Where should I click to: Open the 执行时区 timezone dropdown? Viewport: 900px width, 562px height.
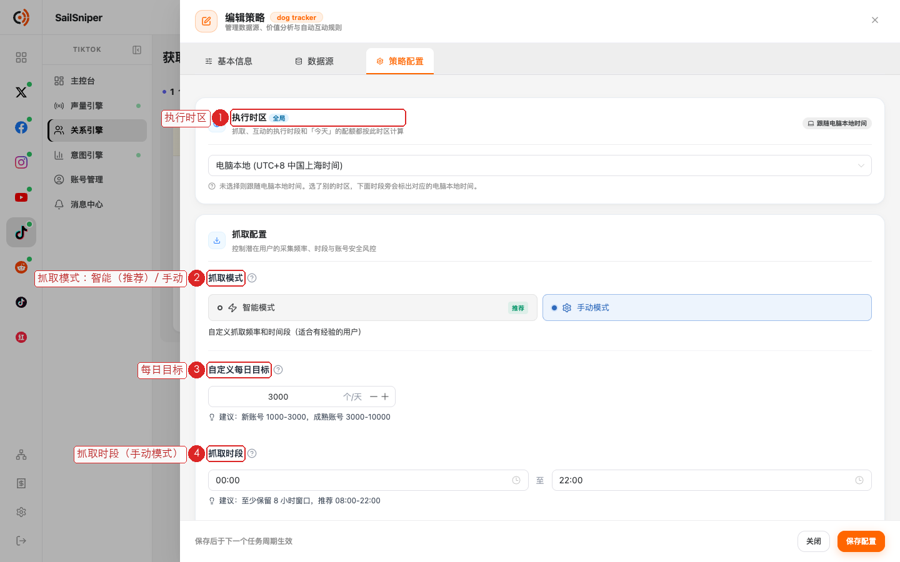click(x=540, y=165)
